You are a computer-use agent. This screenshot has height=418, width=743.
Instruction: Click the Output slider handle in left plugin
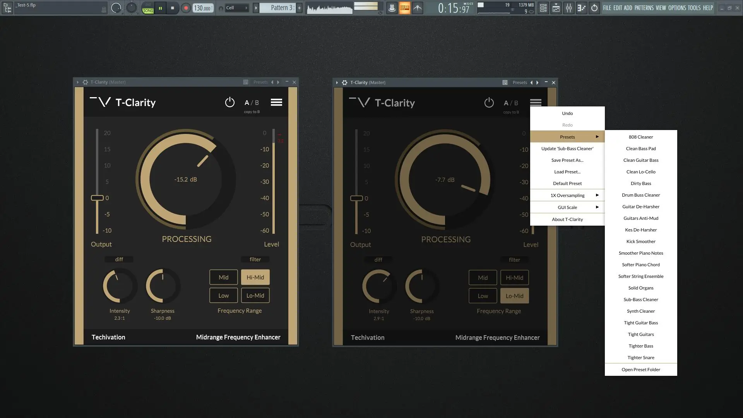click(97, 198)
